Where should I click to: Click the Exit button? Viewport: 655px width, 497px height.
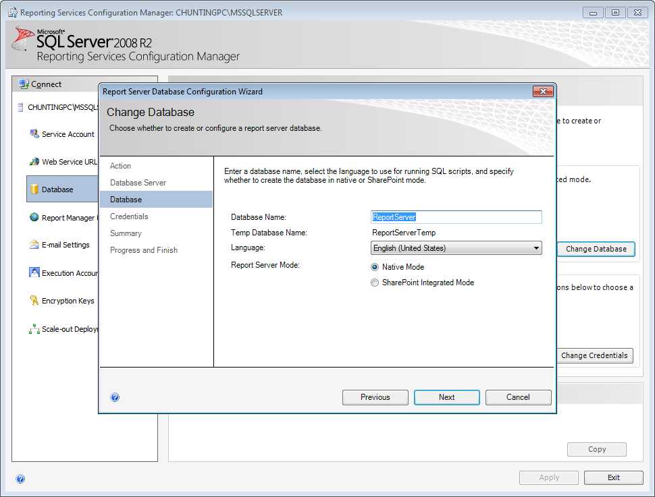tap(614, 477)
